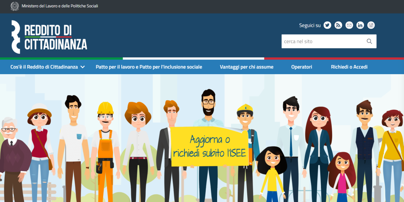
Task: Open the Operatori menu item
Action: point(302,67)
